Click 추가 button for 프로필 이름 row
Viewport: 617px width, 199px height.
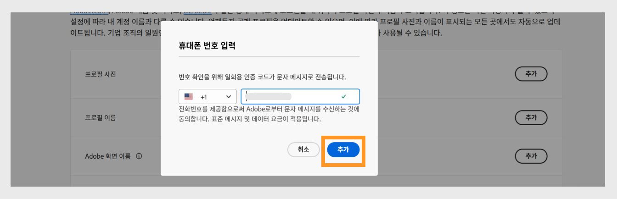click(532, 117)
